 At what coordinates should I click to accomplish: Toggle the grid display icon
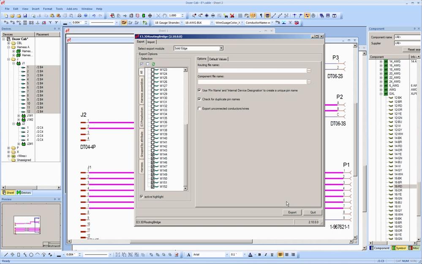(x=240, y=16)
